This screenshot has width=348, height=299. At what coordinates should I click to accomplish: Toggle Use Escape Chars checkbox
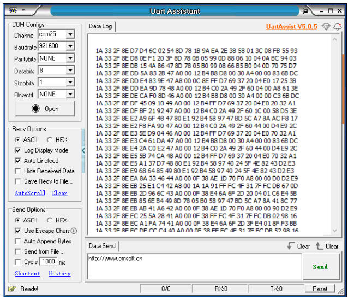tap(17, 231)
